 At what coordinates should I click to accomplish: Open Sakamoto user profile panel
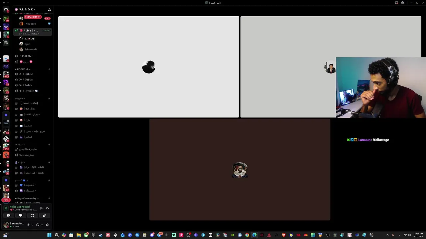(x=13, y=225)
